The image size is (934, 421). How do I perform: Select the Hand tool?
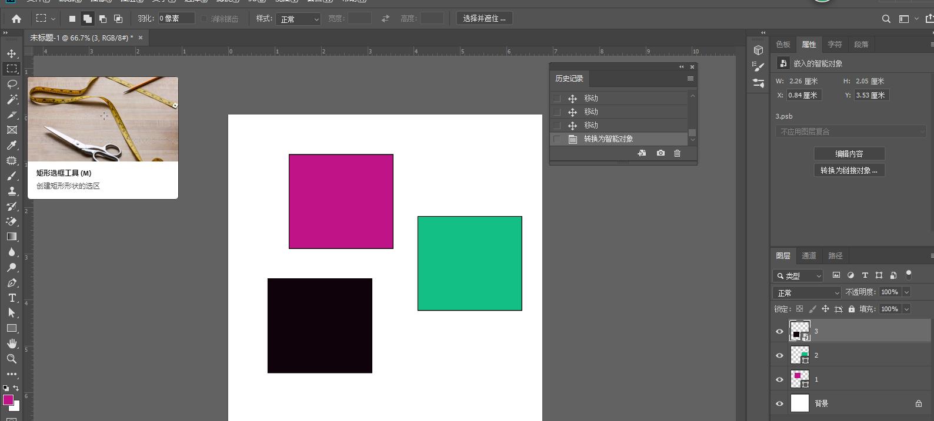(12, 343)
